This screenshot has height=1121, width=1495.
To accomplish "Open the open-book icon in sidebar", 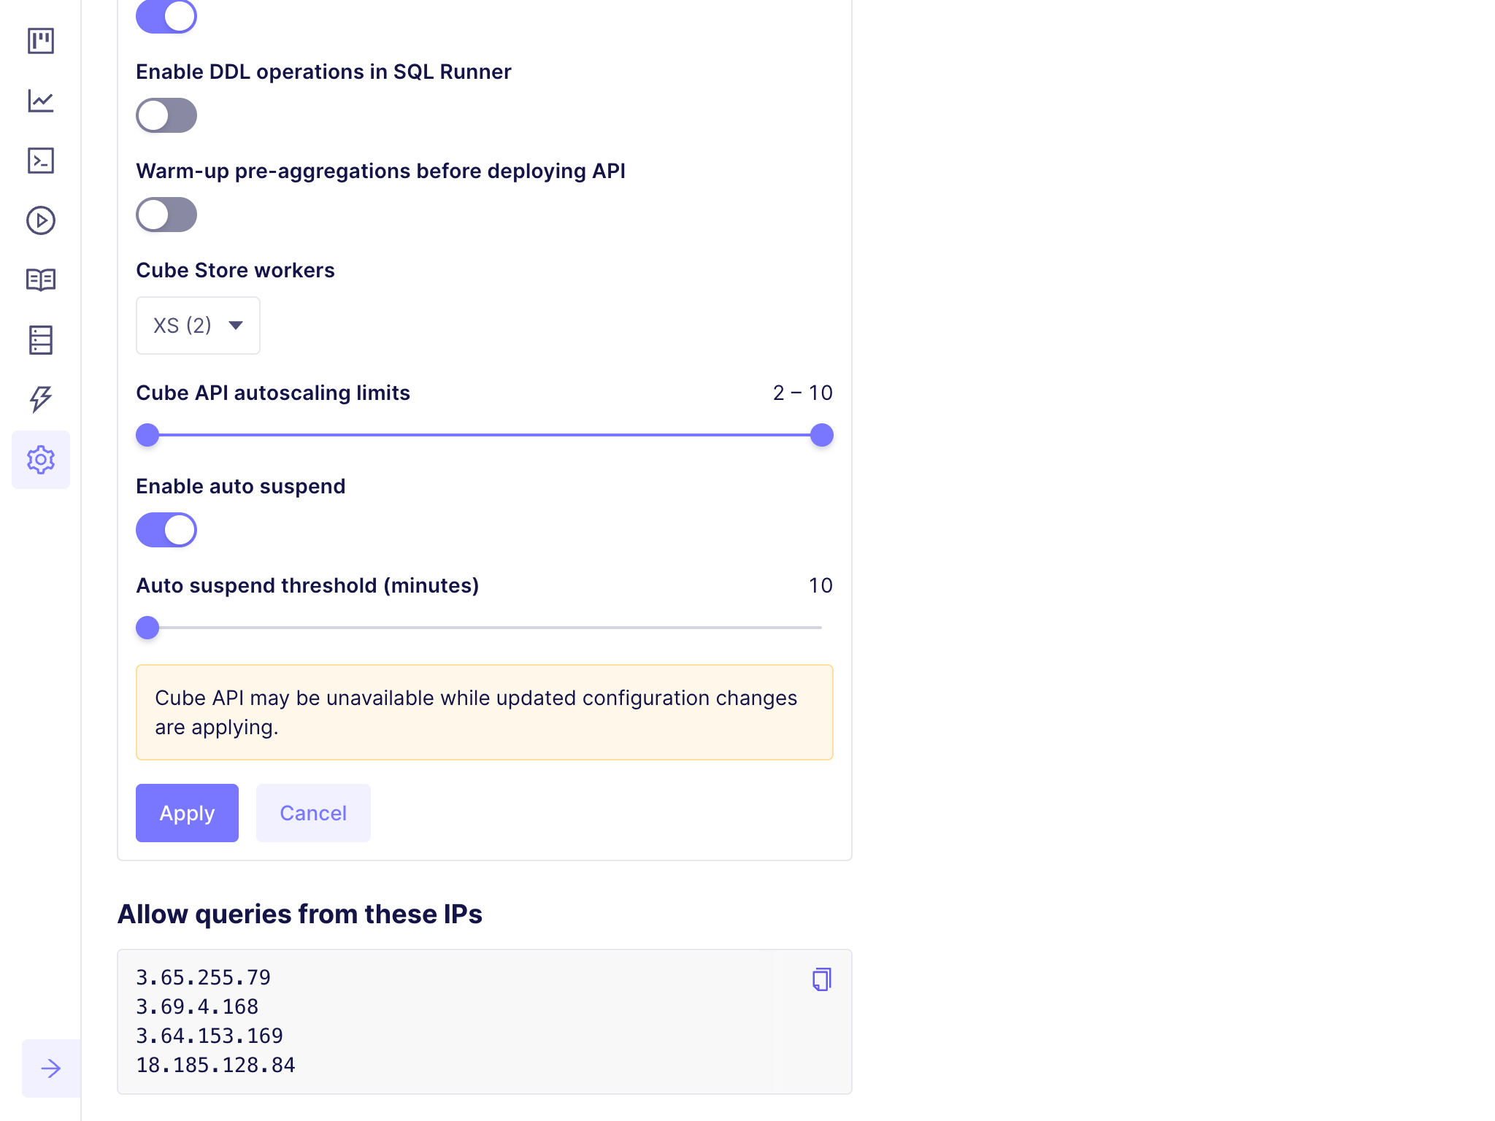I will click(41, 280).
